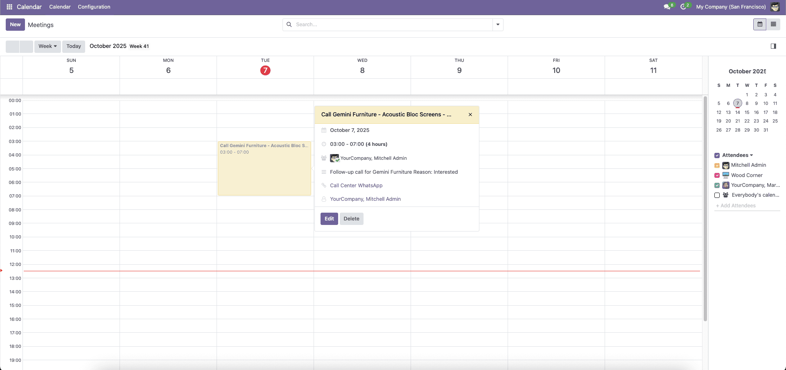
Task: Close the event popover with the X icon
Action: point(470,115)
